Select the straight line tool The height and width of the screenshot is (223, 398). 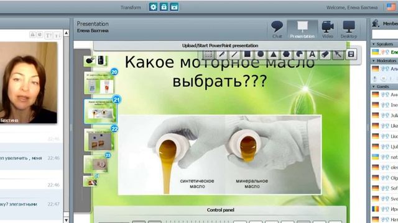(x=234, y=54)
